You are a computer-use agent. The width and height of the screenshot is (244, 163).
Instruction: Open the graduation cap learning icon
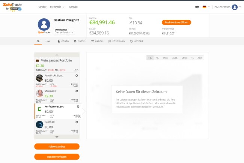[197, 7]
